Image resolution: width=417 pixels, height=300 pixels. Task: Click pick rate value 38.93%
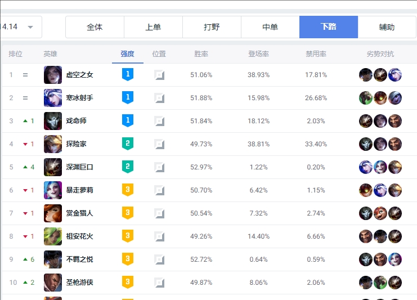[258, 75]
